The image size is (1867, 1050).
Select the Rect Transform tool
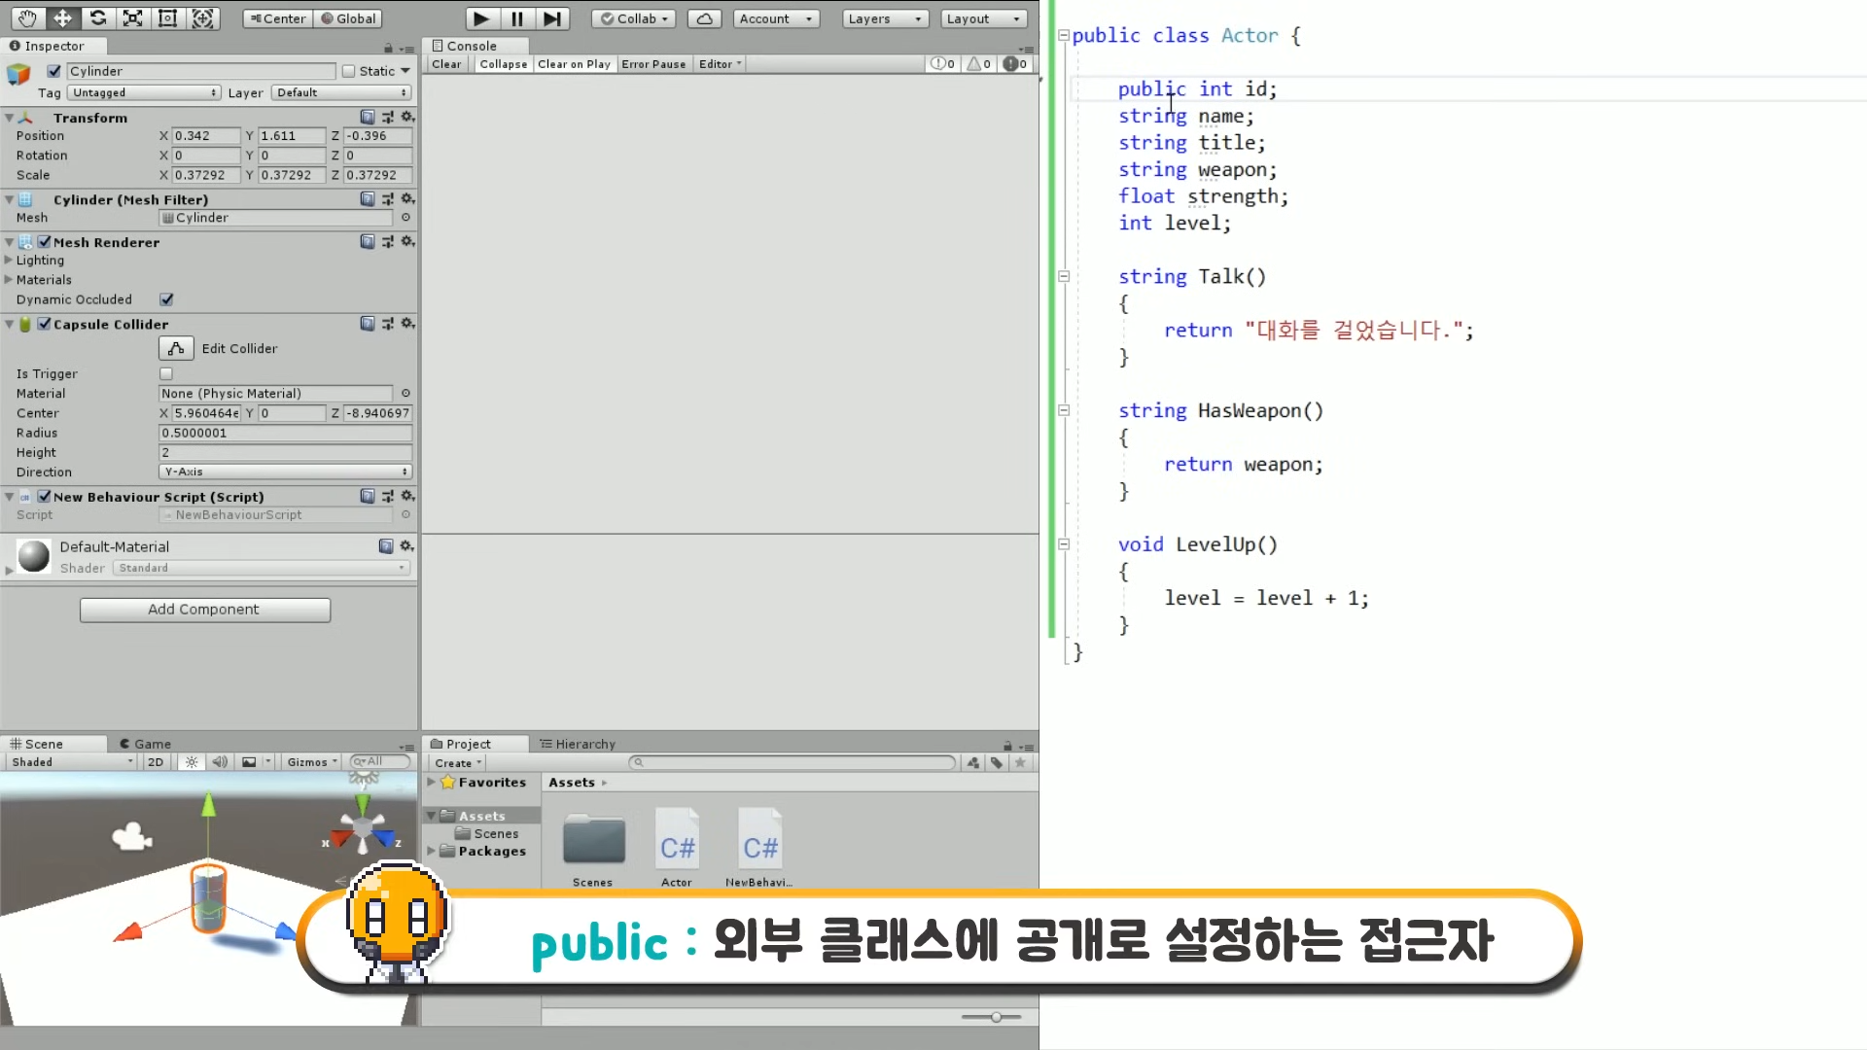167,18
